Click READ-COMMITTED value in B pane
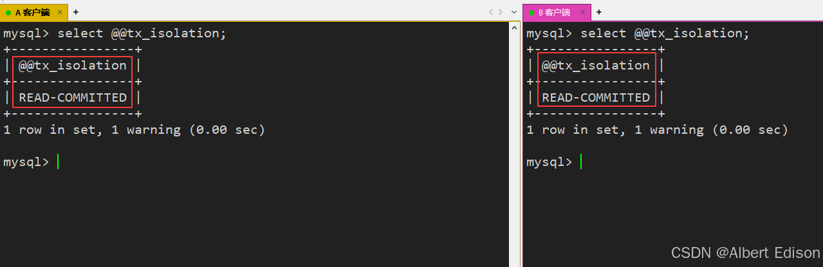This screenshot has width=823, height=267. pos(596,98)
